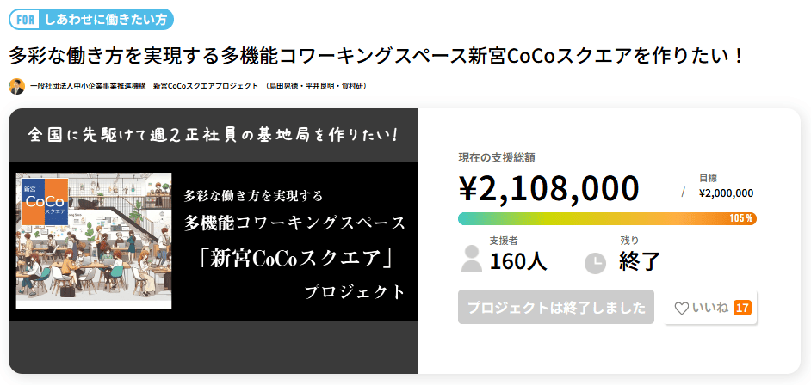Screen dimensions: 811x385
Task: Click the blue FOR badge
Action: pos(26,19)
